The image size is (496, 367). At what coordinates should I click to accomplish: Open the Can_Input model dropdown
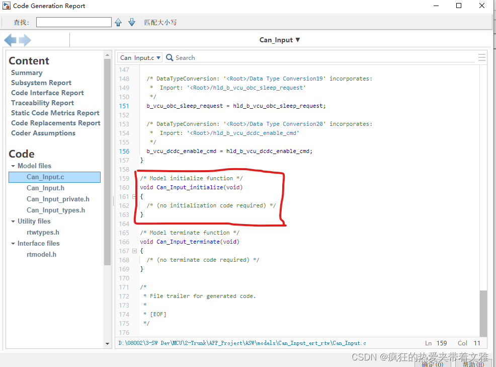tap(280, 40)
